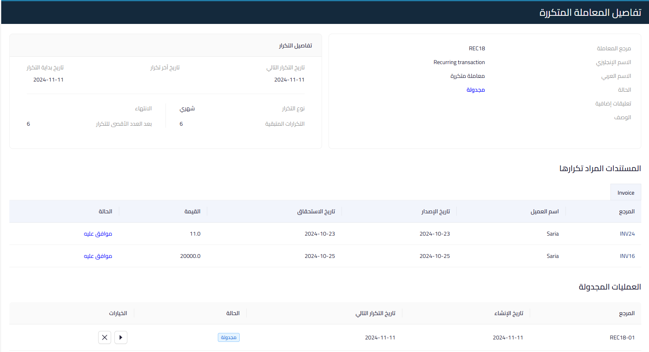Click the amount 11.0 cell
The image size is (649, 352).
(195, 234)
